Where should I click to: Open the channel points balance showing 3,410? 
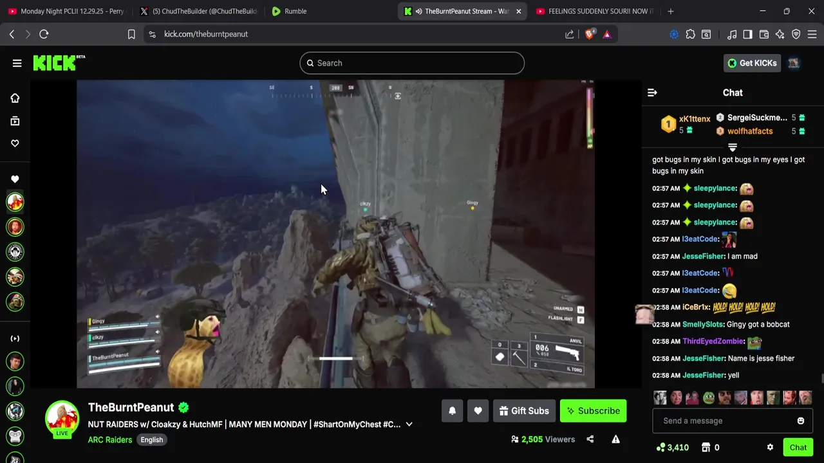(x=672, y=448)
